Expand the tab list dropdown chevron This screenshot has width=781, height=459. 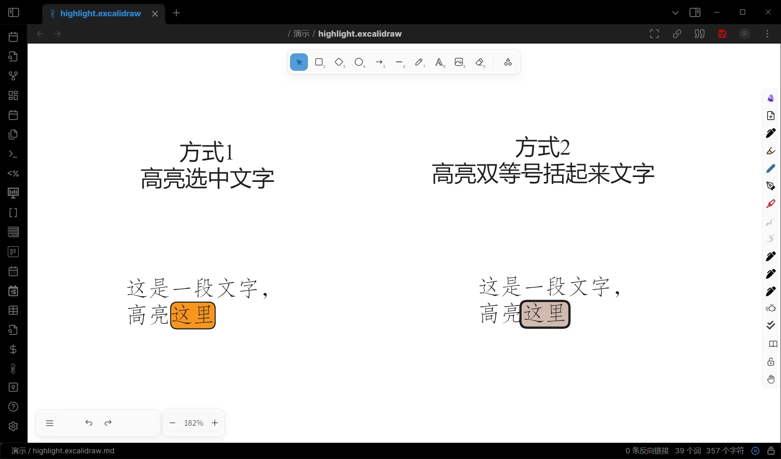point(675,13)
